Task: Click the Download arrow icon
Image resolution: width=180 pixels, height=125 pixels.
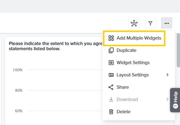Action: (x=111, y=99)
